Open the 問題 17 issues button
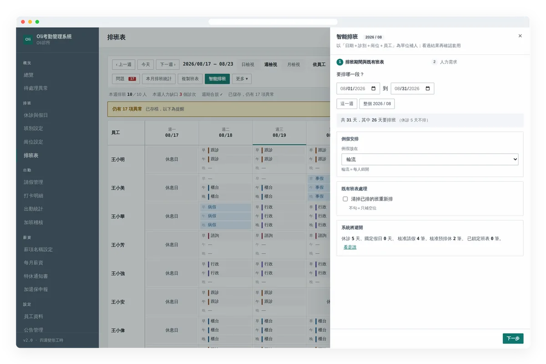 click(x=126, y=79)
